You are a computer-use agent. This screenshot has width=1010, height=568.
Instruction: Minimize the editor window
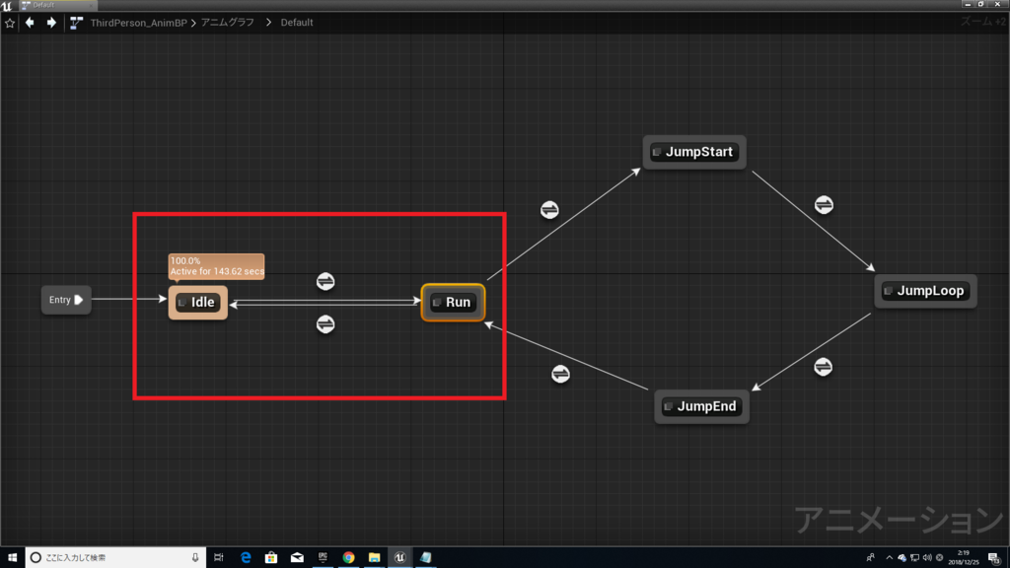click(x=968, y=5)
